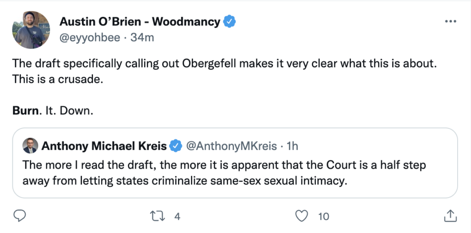The height and width of the screenshot is (233, 471).
Task: Open the share icon menu
Action: [x=450, y=216]
